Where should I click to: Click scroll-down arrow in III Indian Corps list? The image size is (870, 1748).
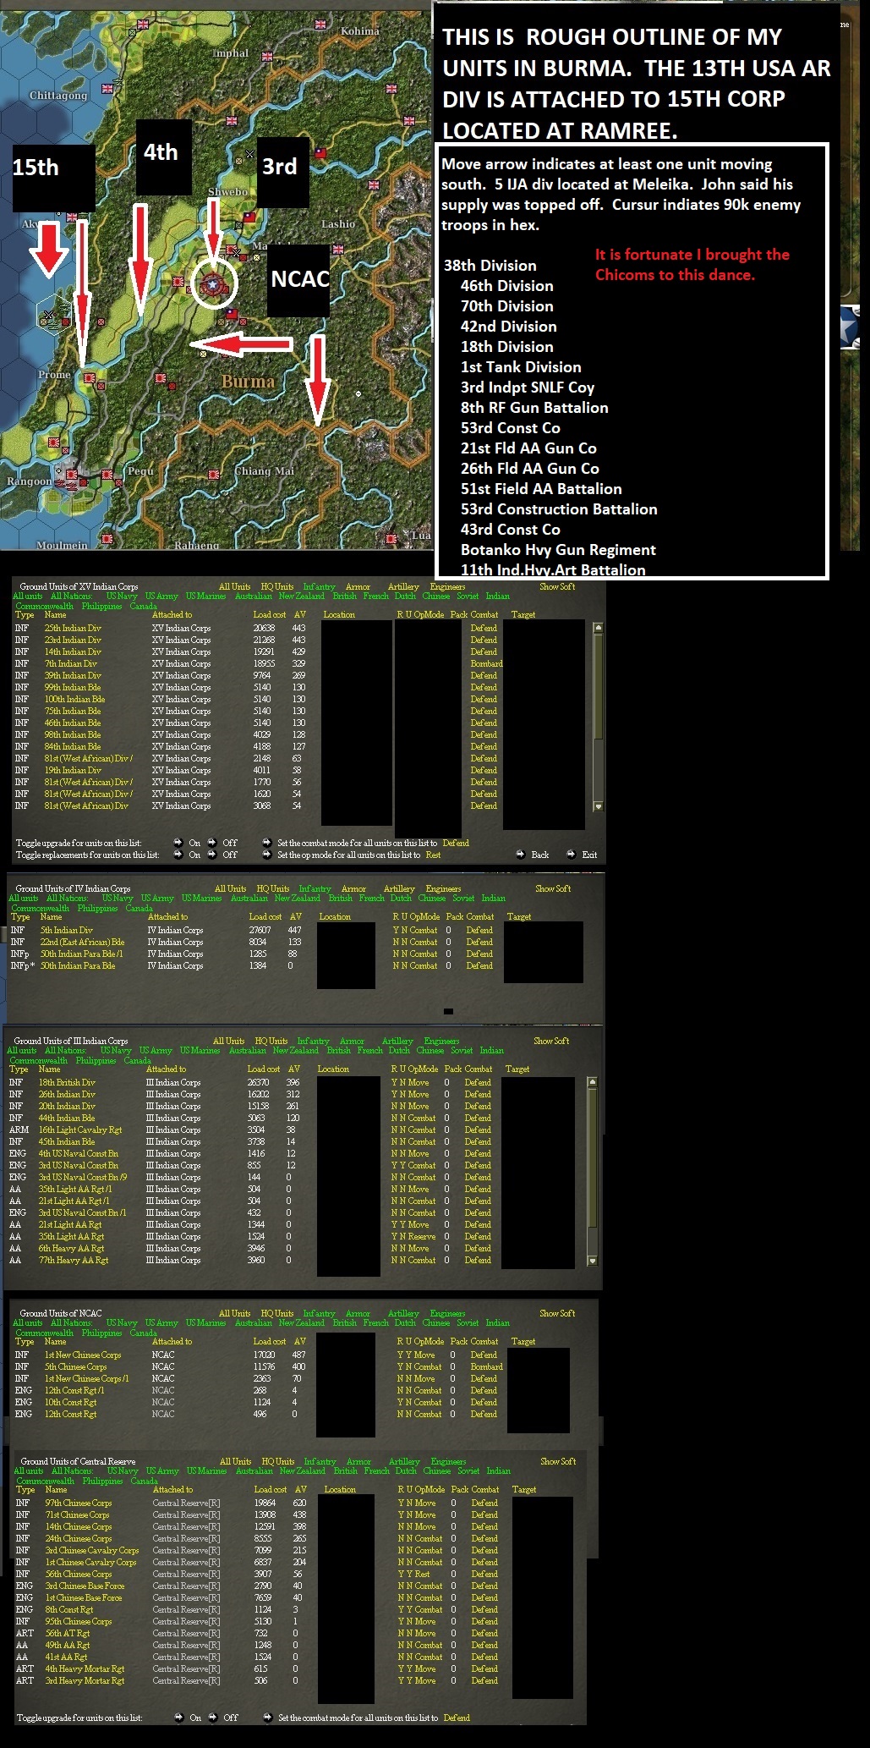coord(593,1261)
